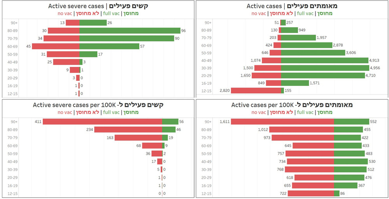Click the green 80-89 bar showing 96 severe cases

(130, 30)
